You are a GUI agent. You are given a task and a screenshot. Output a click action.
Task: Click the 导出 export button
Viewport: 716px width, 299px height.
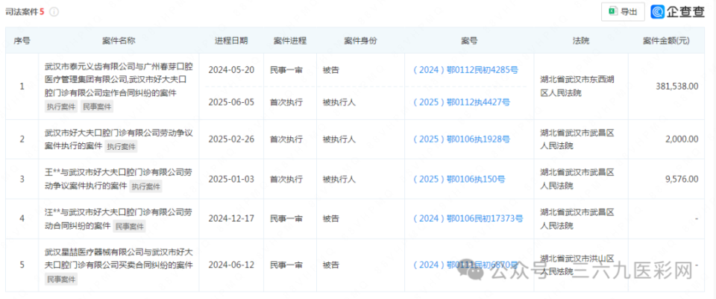click(x=623, y=12)
